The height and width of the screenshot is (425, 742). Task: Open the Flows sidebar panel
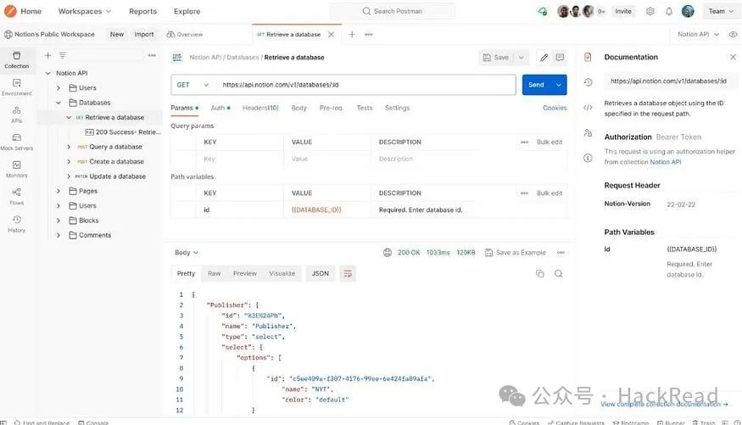[x=17, y=197]
